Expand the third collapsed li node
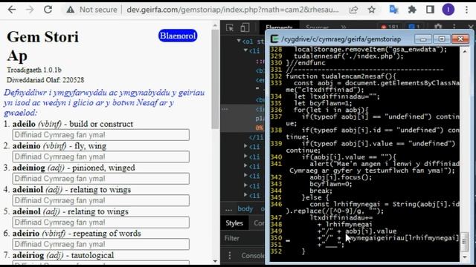 tap(246, 166)
